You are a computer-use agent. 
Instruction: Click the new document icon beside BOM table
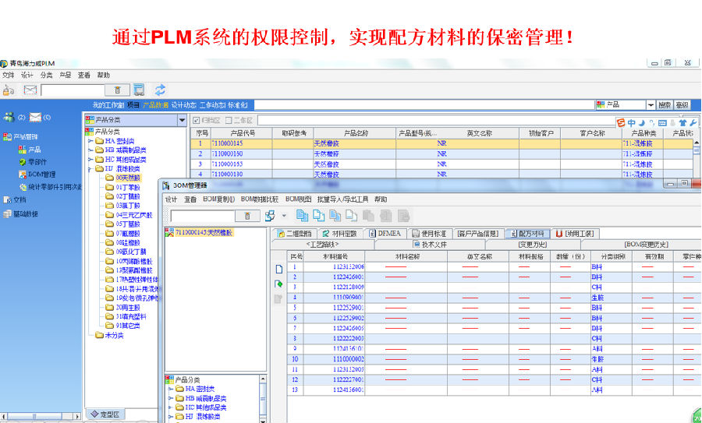pos(279,270)
